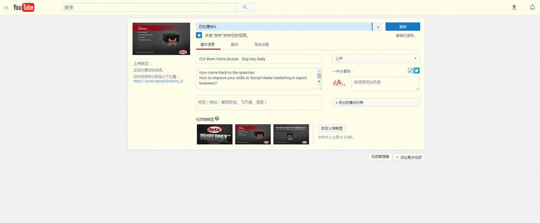Open the upload arrow icon
This screenshot has width=540, height=223.
coord(514,7)
